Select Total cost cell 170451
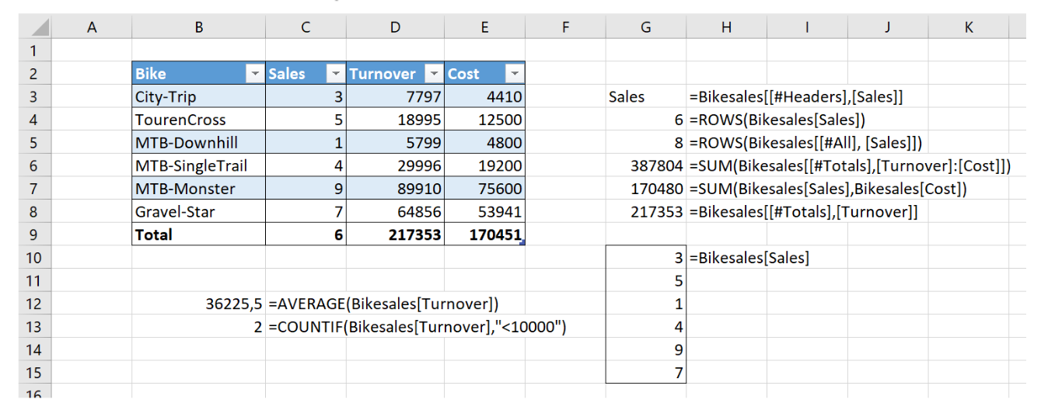 (x=484, y=235)
